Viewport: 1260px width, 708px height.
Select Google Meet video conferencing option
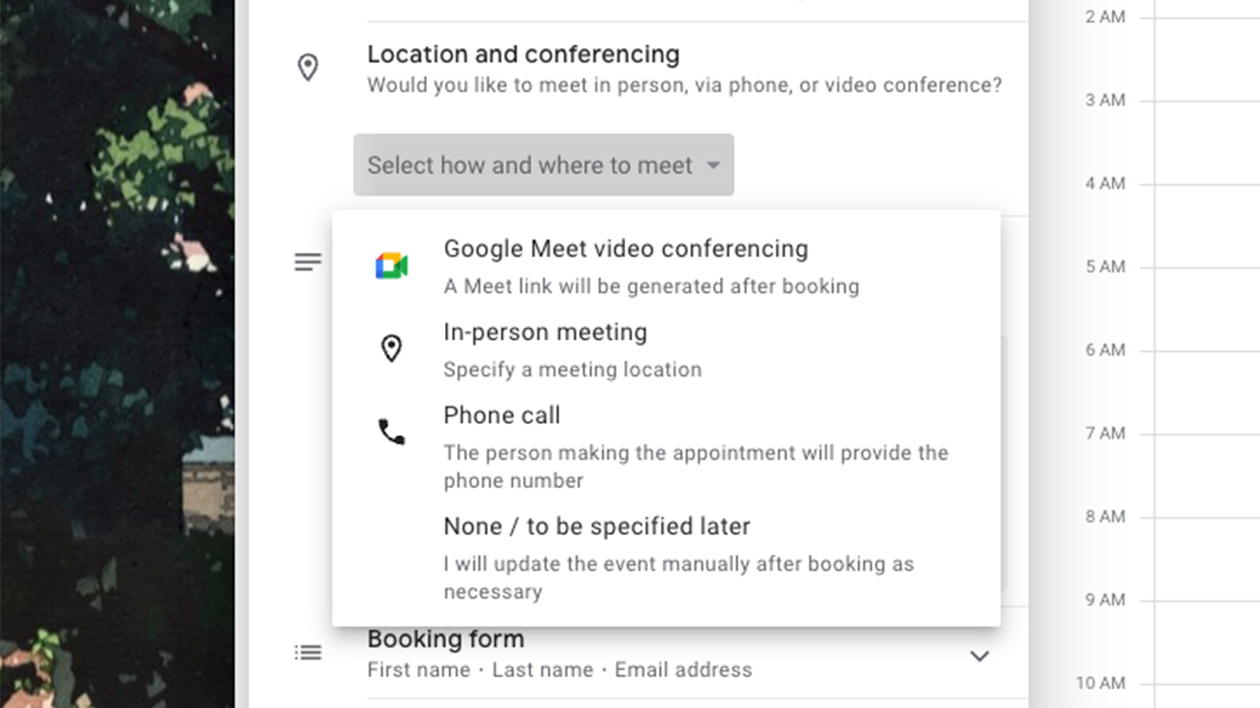(x=626, y=249)
